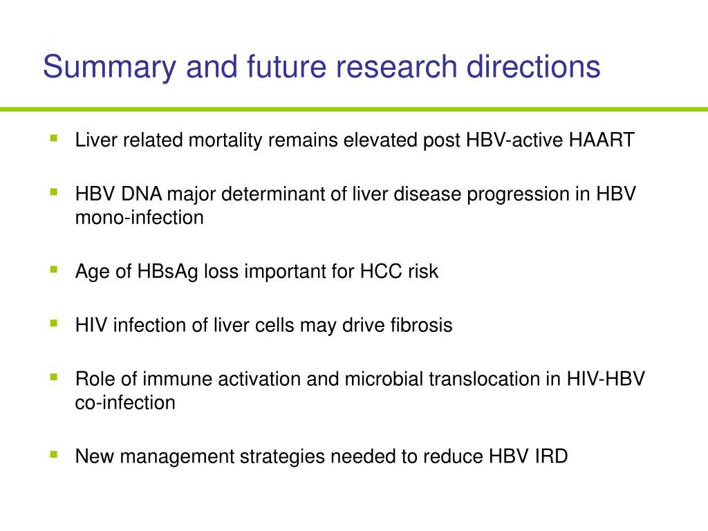Click the green bullet beside 'Age of HBsAg loss'
Image resolution: width=708 pixels, height=531 pixels.
click(54, 270)
